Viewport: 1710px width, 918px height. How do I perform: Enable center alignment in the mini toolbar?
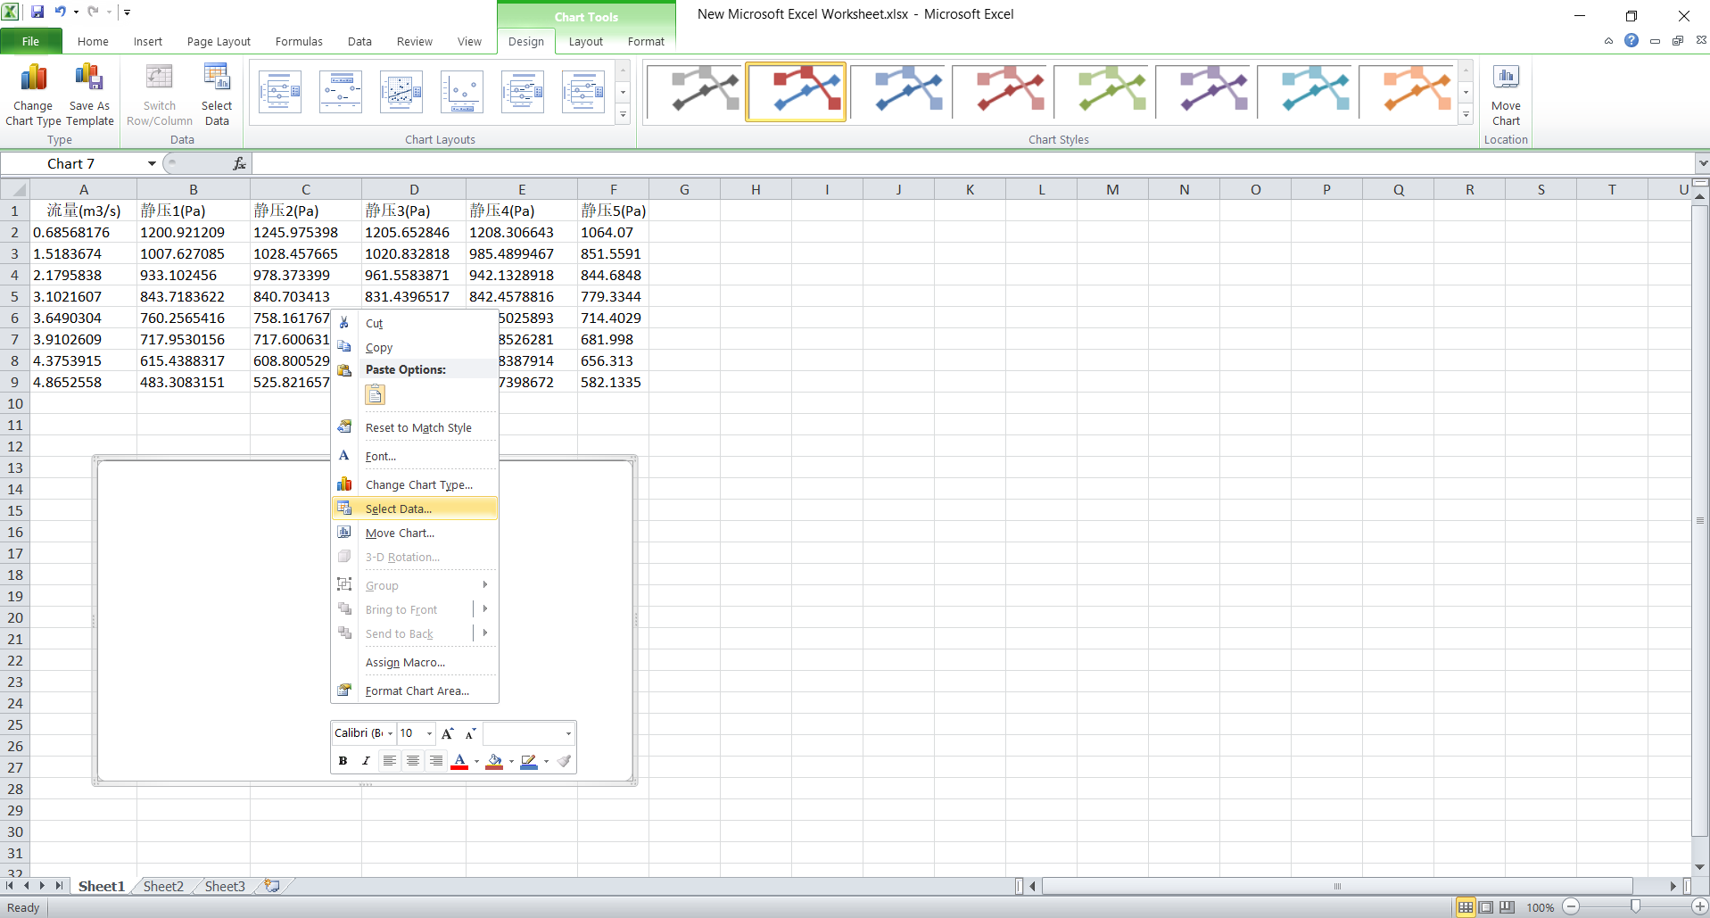(x=412, y=761)
